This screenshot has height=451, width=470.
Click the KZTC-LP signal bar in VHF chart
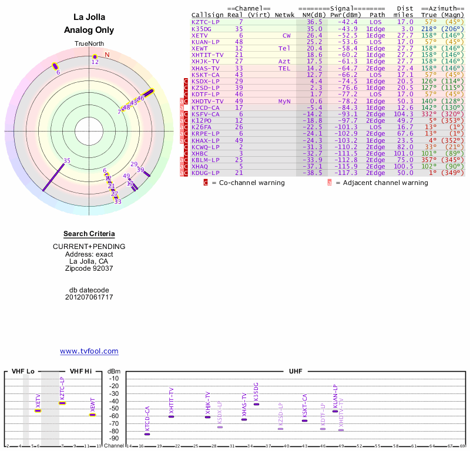(x=62, y=403)
